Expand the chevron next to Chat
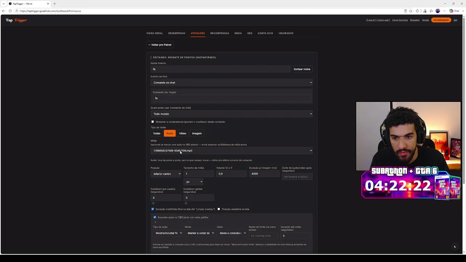This screenshot has width=466, height=262. (x=463, y=11)
